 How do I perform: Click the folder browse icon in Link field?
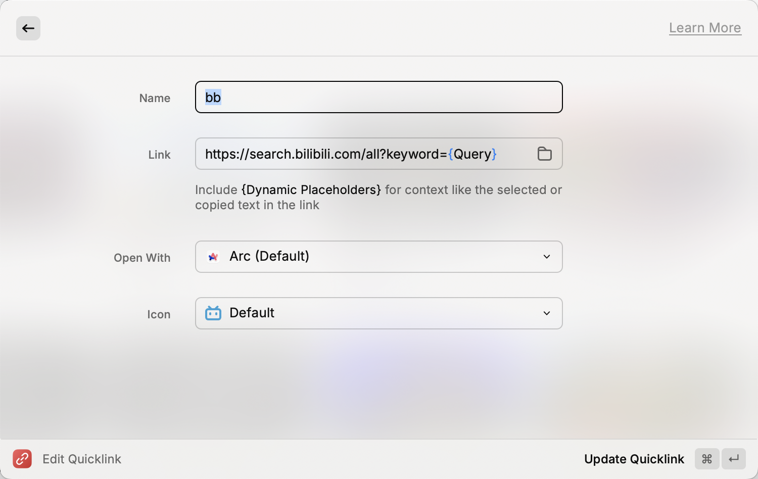point(544,154)
